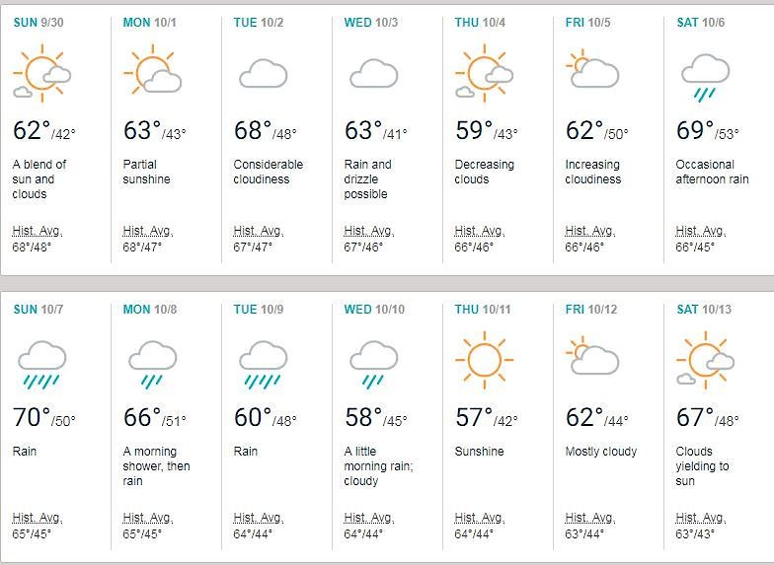Screen dimensions: 774x565
Task: Click the full sun icon for THU 10/11
Action: [484, 360]
